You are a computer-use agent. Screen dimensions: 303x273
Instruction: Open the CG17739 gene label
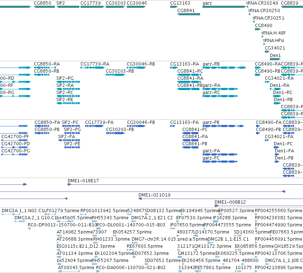(x=91, y=3)
